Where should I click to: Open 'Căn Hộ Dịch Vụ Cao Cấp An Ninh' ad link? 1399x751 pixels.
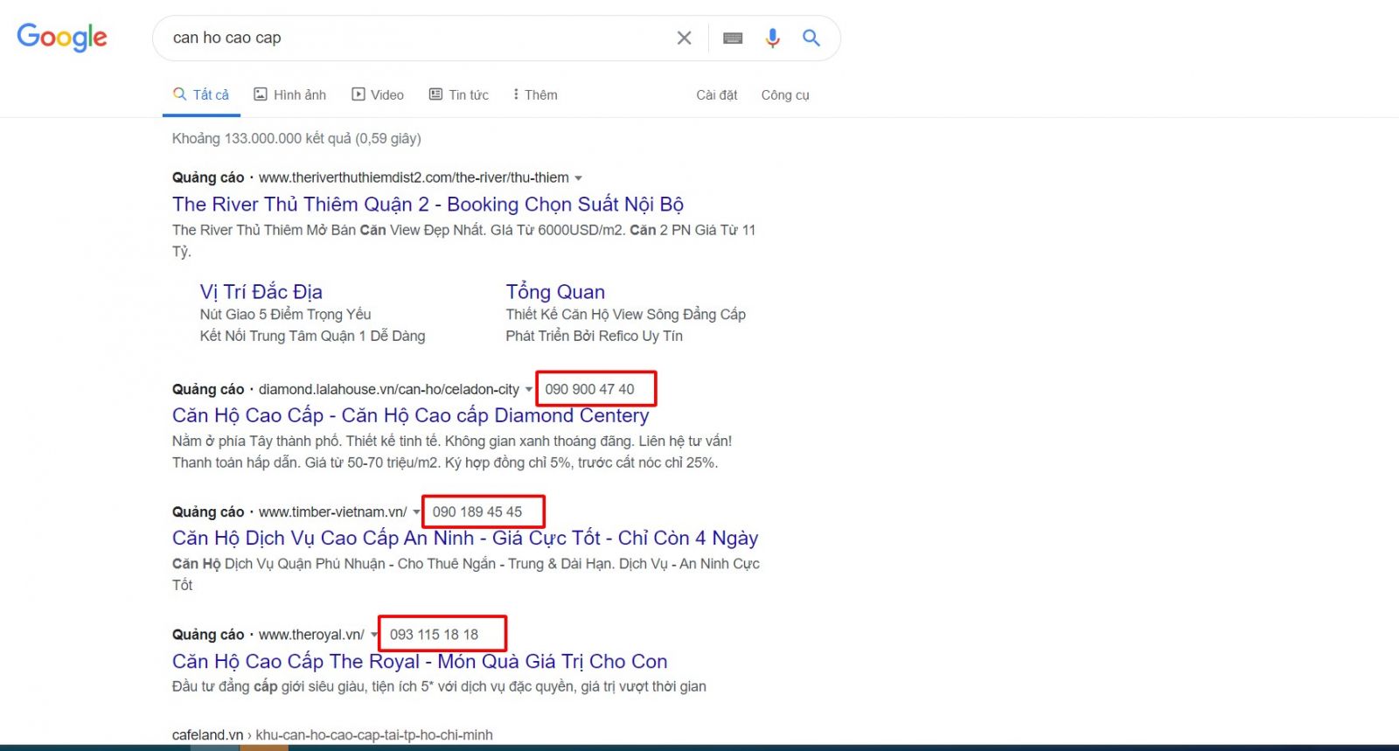465,538
